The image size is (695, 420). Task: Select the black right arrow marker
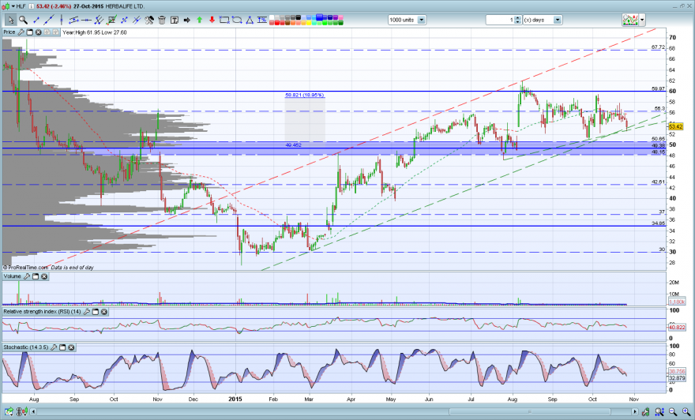[186, 20]
